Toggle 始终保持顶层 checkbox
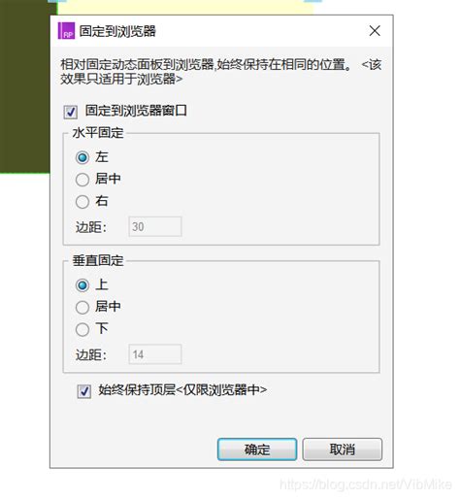 (84, 391)
